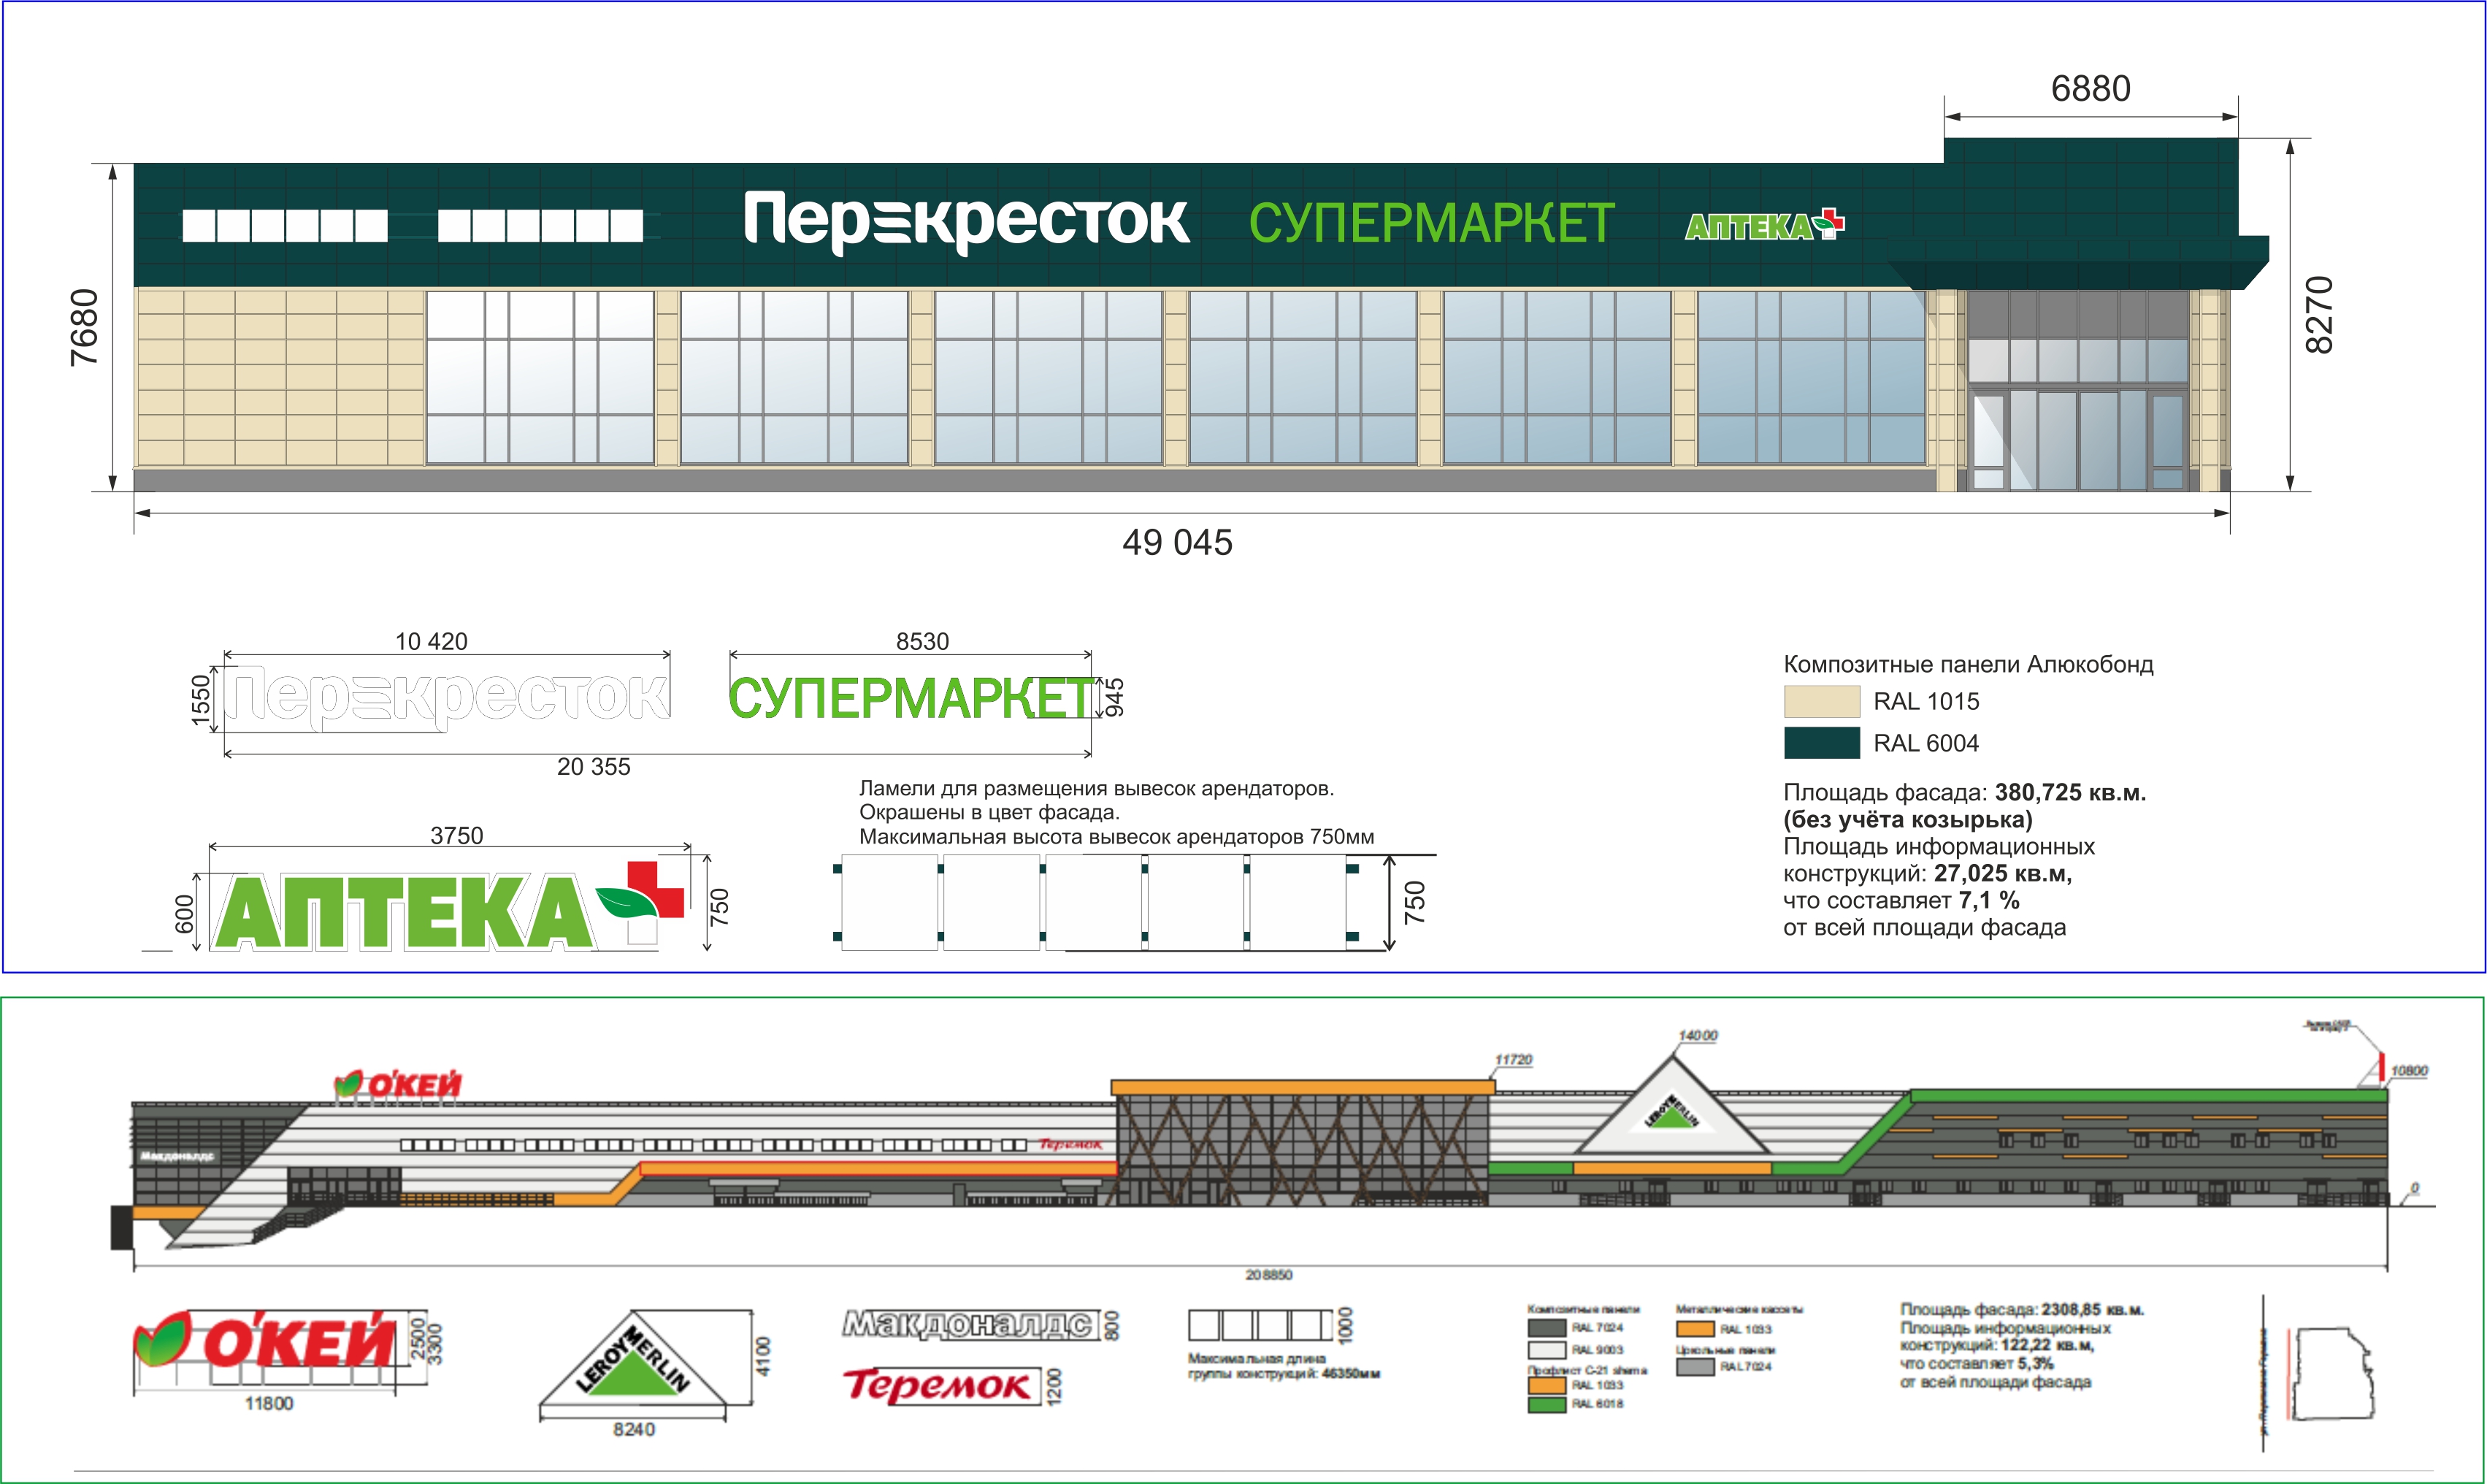Click the 8270 height dimension on the right

[x=2319, y=315]
